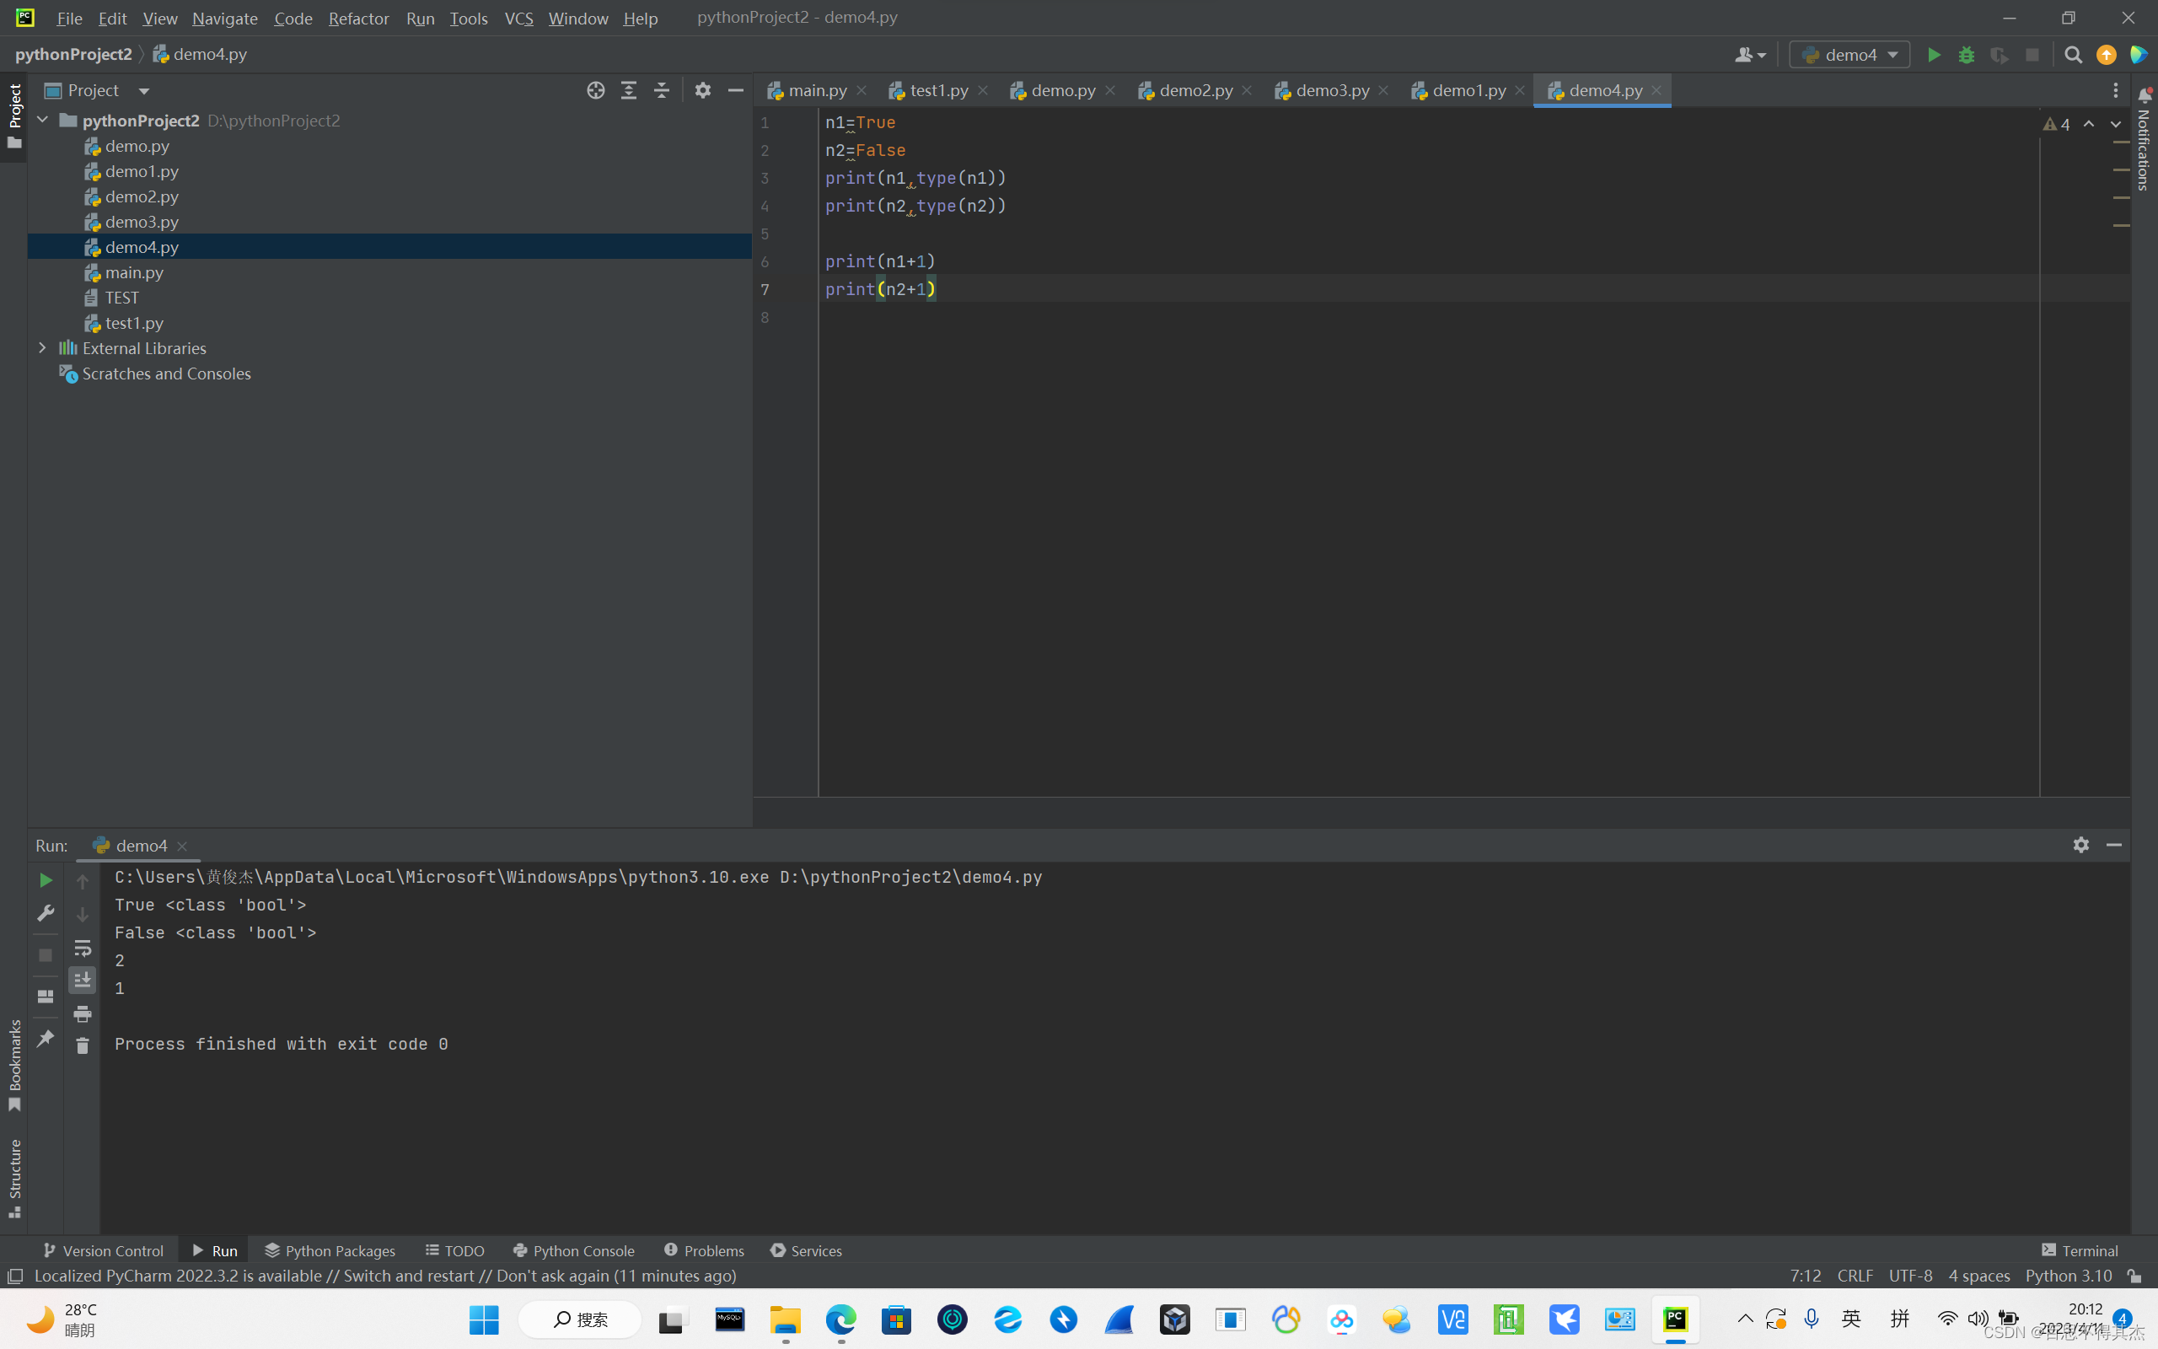This screenshot has height=1349, width=2158.
Task: Click the Debug bug icon
Action: pos(1967,56)
